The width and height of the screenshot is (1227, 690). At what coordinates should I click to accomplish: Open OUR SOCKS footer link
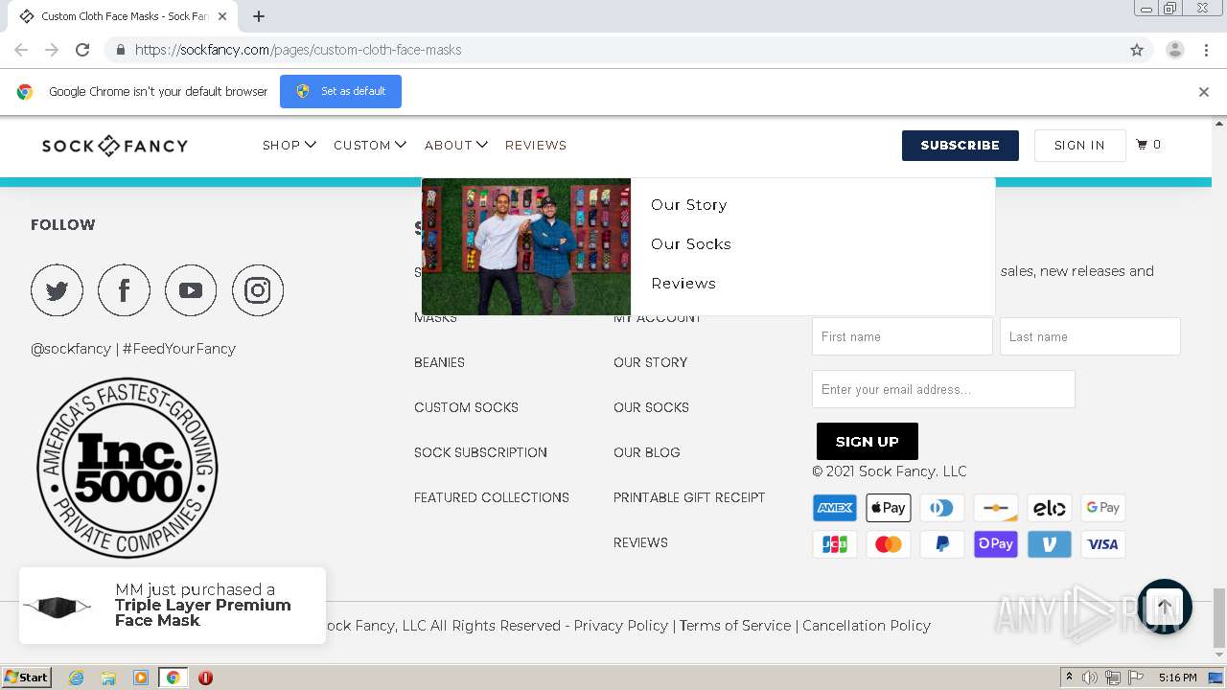click(x=652, y=407)
